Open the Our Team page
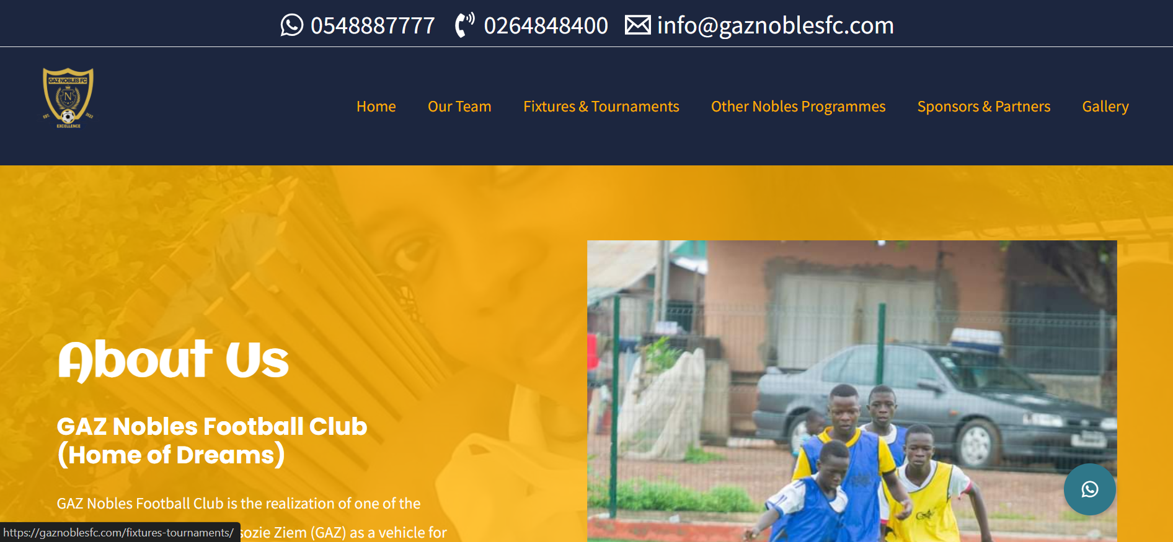Screen dimensions: 1173x542 pos(459,107)
